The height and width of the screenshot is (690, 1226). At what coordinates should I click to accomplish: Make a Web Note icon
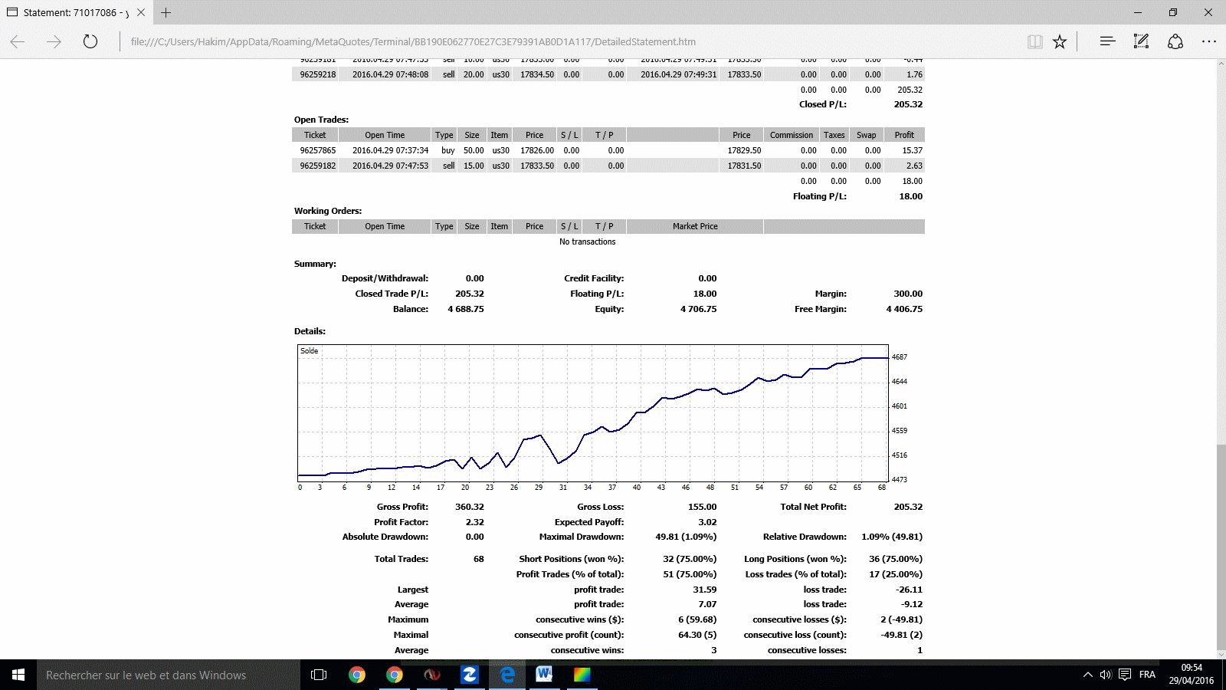pos(1141,41)
